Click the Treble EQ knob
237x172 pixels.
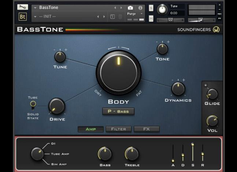132,154
